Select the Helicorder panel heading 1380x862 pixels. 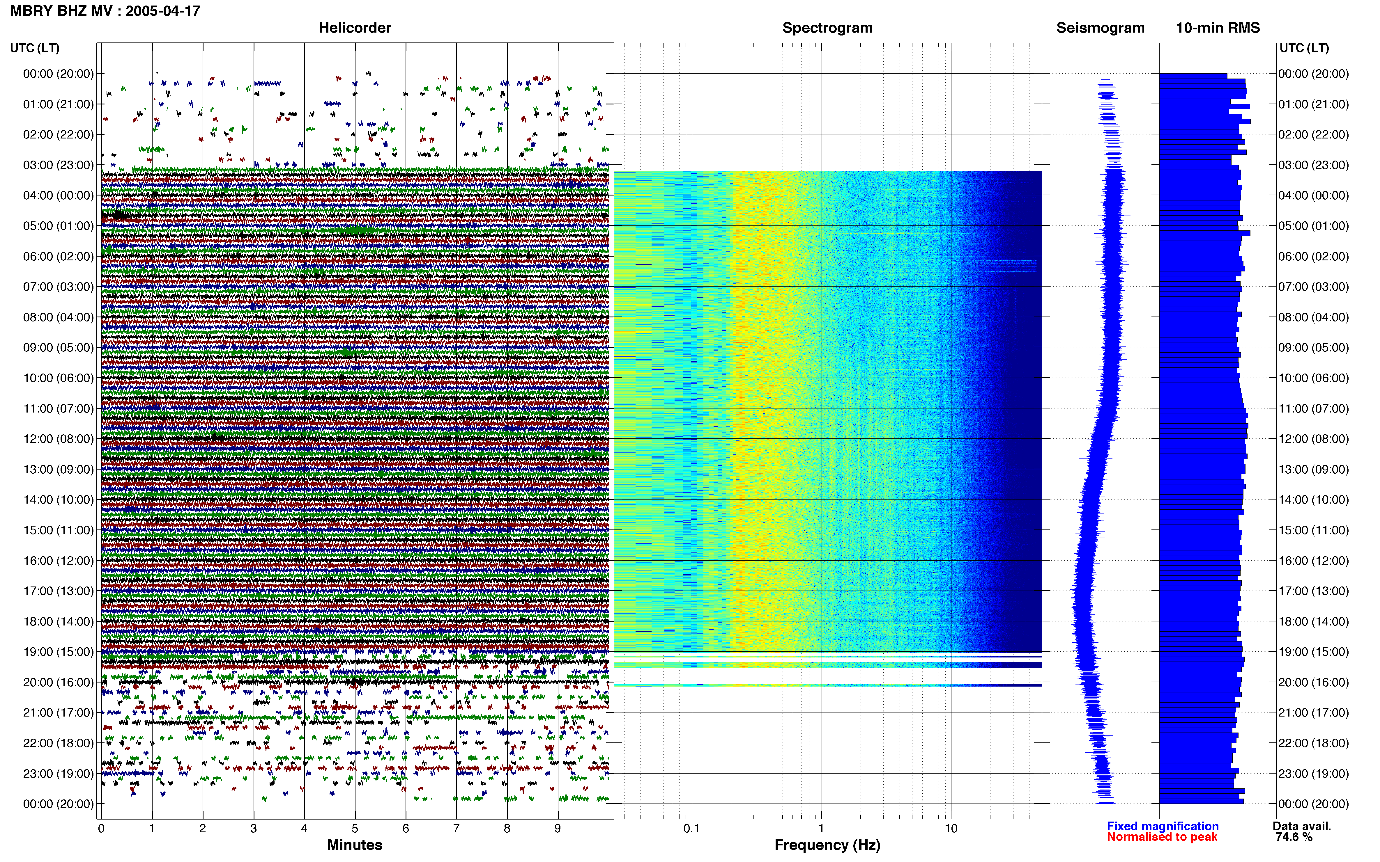pos(354,28)
